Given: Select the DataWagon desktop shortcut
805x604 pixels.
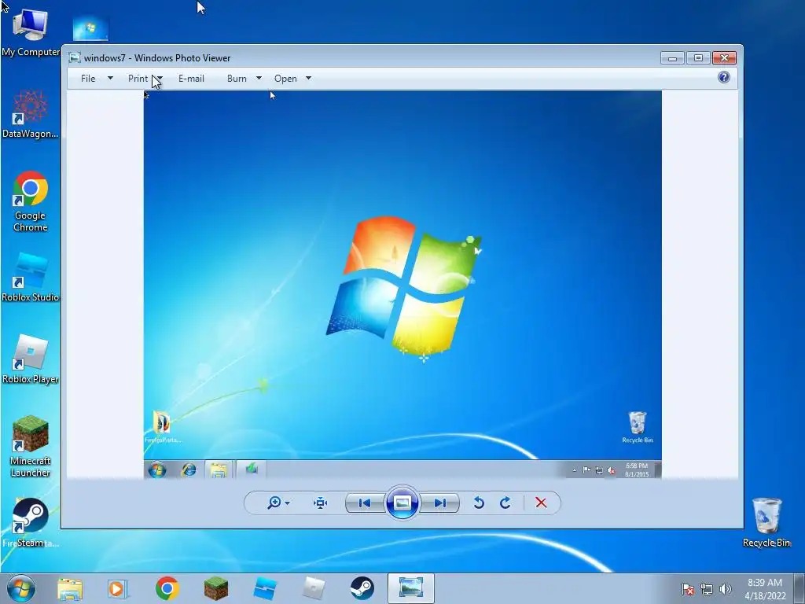Looking at the screenshot, I should (31, 114).
